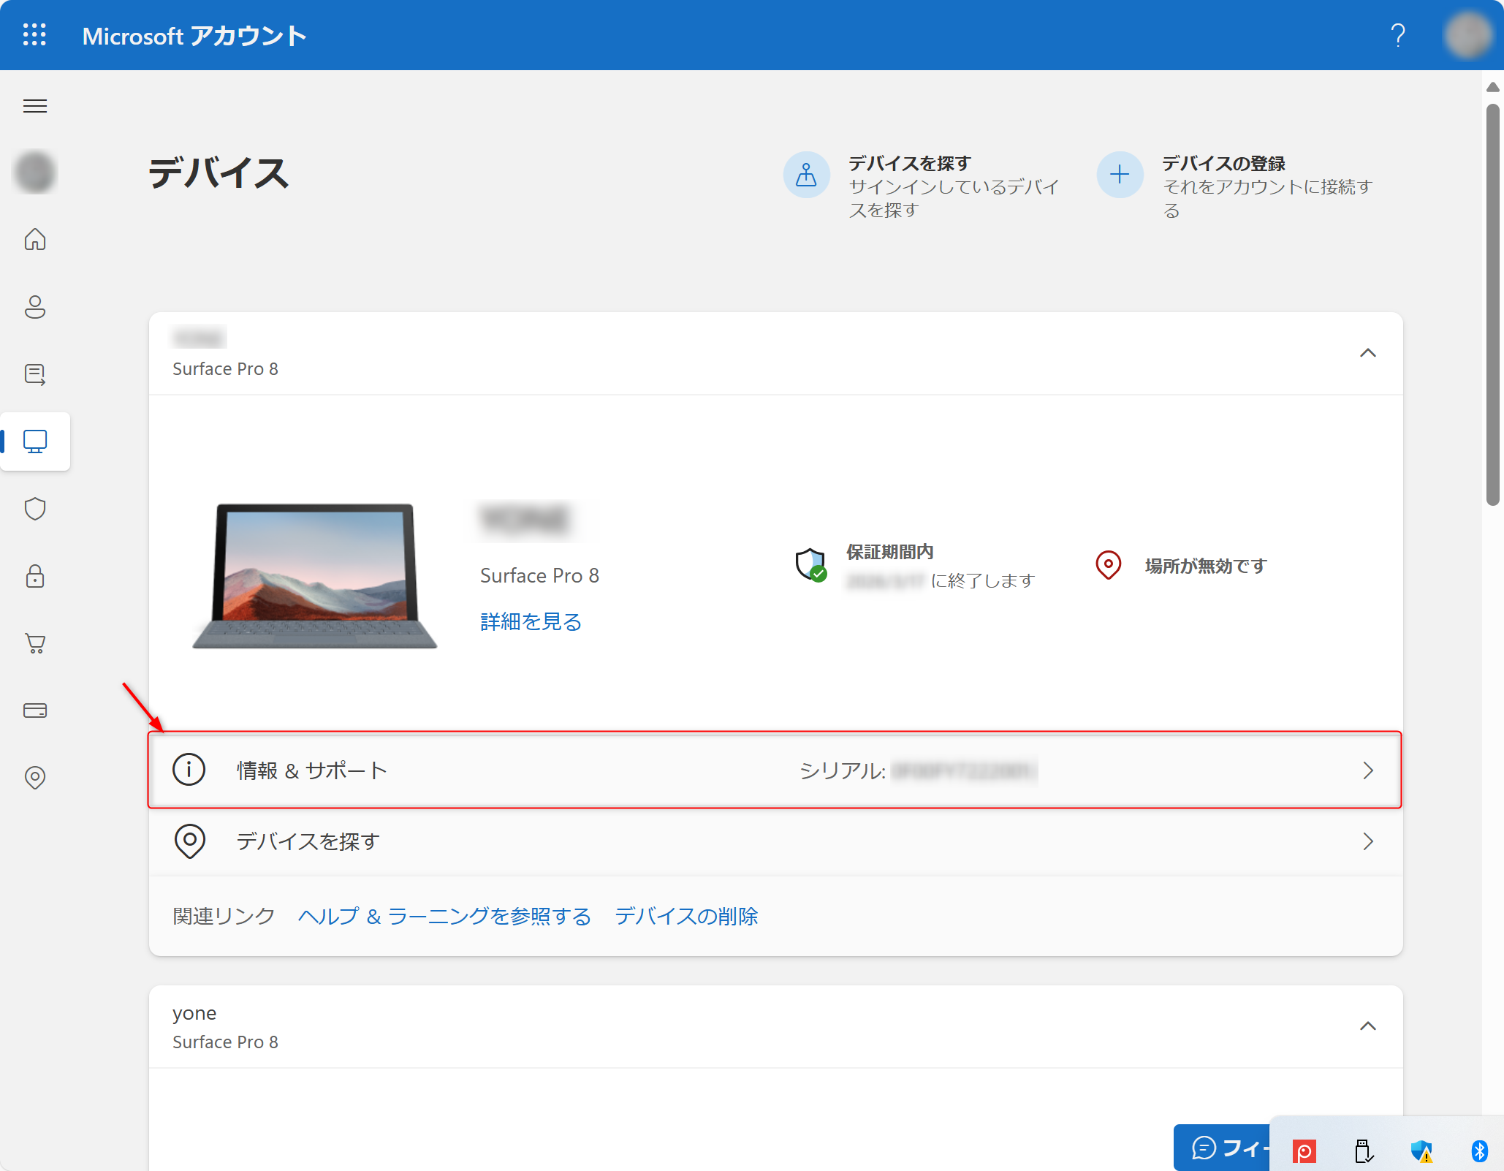Click デバイスの登録 plus button
This screenshot has width=1504, height=1171.
[1120, 175]
